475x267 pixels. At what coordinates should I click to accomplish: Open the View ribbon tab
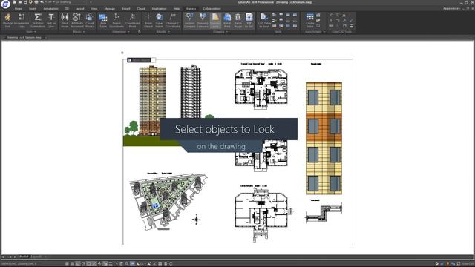point(94,9)
